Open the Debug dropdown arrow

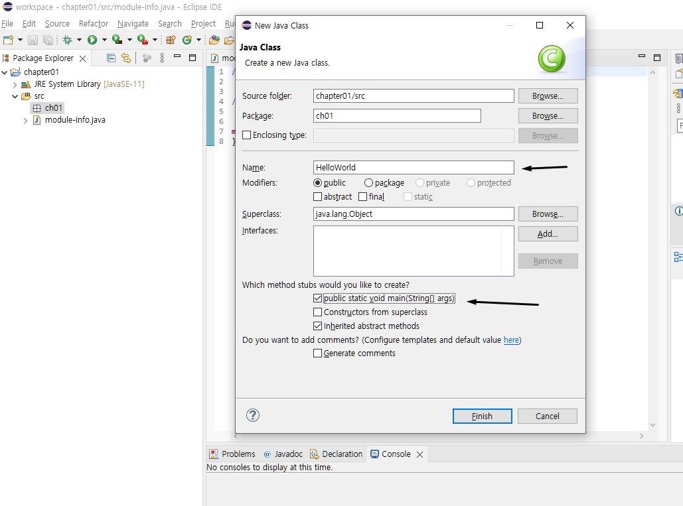[79, 40]
